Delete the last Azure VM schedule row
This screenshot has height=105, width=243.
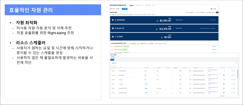234,93
